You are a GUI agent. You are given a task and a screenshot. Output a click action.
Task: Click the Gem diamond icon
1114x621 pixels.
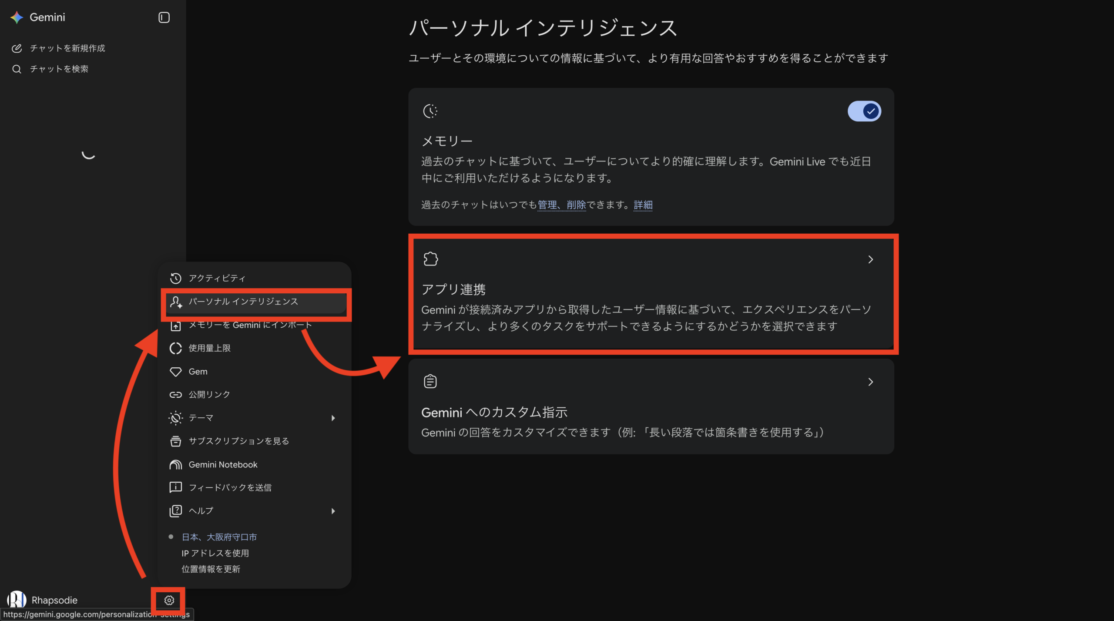(x=176, y=372)
